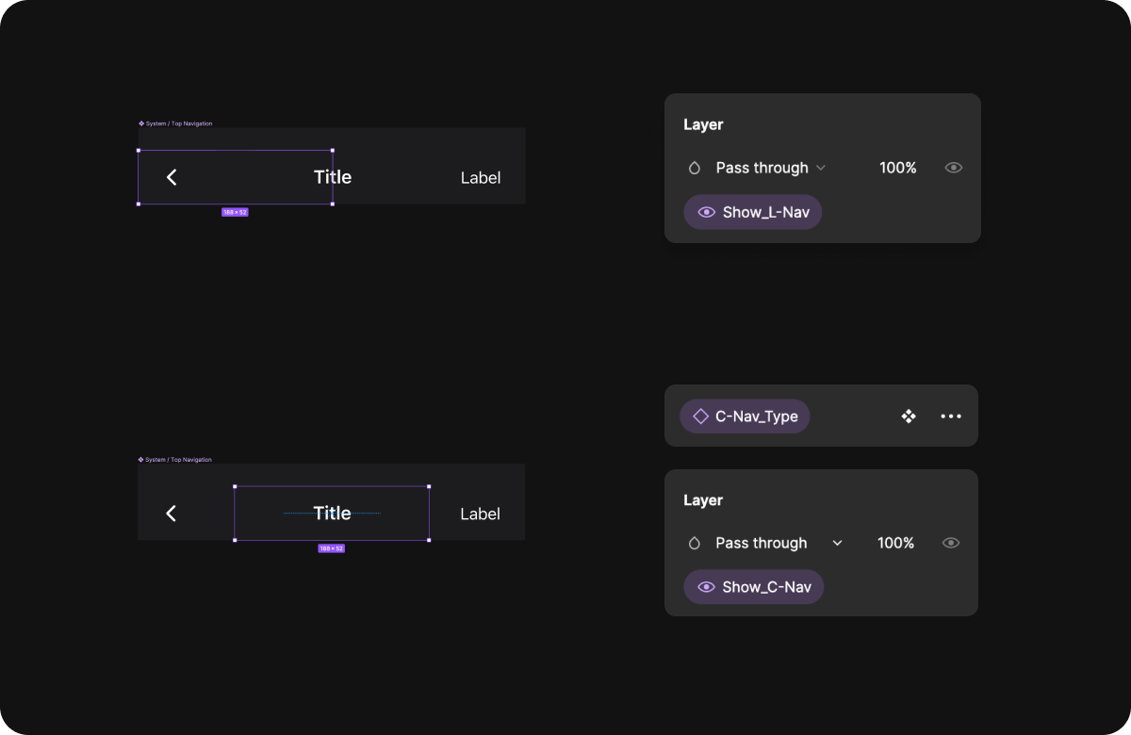The image size is (1131, 735).
Task: Click the back chevron in the upper navigation bar
Action: (172, 177)
